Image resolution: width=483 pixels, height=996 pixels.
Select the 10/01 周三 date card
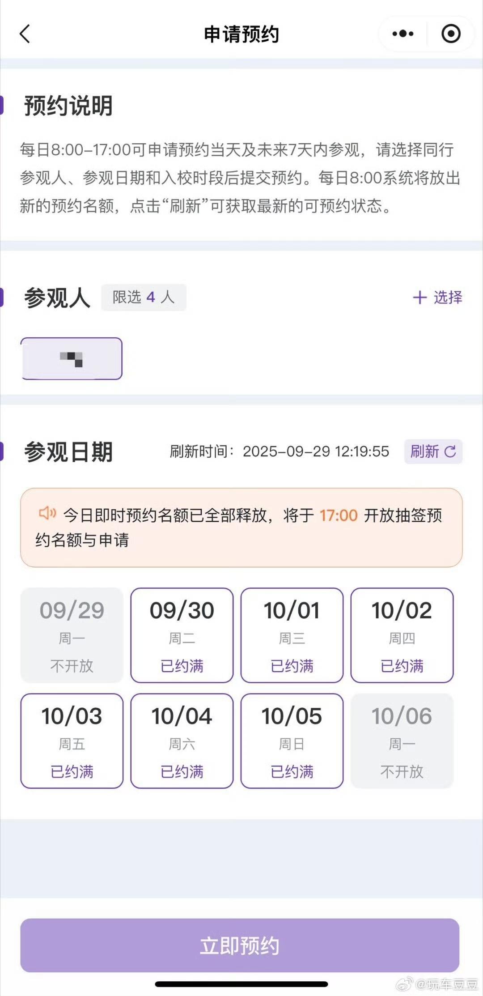[292, 635]
